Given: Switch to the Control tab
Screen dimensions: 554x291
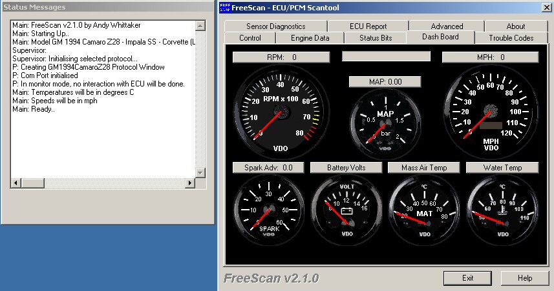Looking at the screenshot, I should click(x=250, y=37).
